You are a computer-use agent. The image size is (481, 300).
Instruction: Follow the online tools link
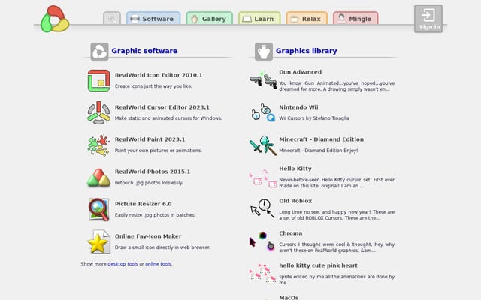tap(158, 264)
